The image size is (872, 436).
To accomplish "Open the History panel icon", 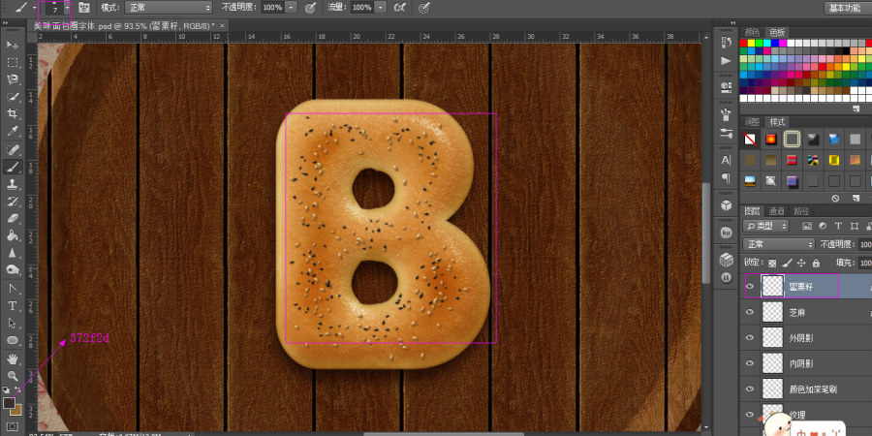I will click(726, 43).
